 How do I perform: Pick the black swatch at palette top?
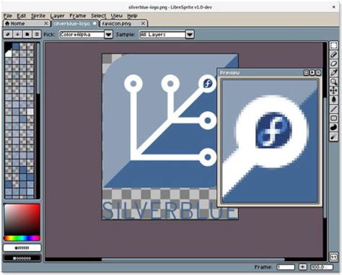pyautogui.click(x=9, y=46)
